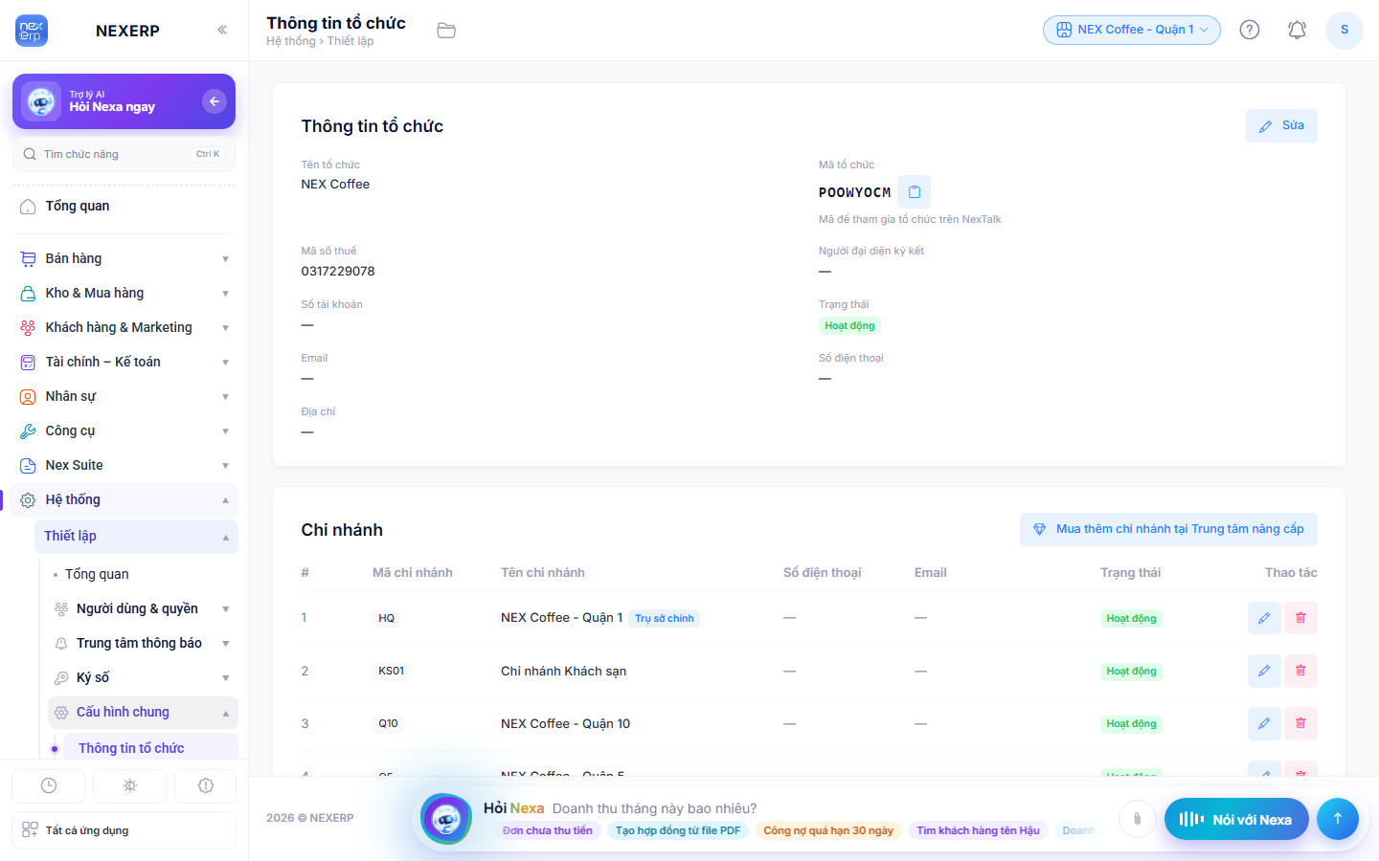Click Mua thêm chi nhánh tại Trung tâm nâng cấp

1168,529
